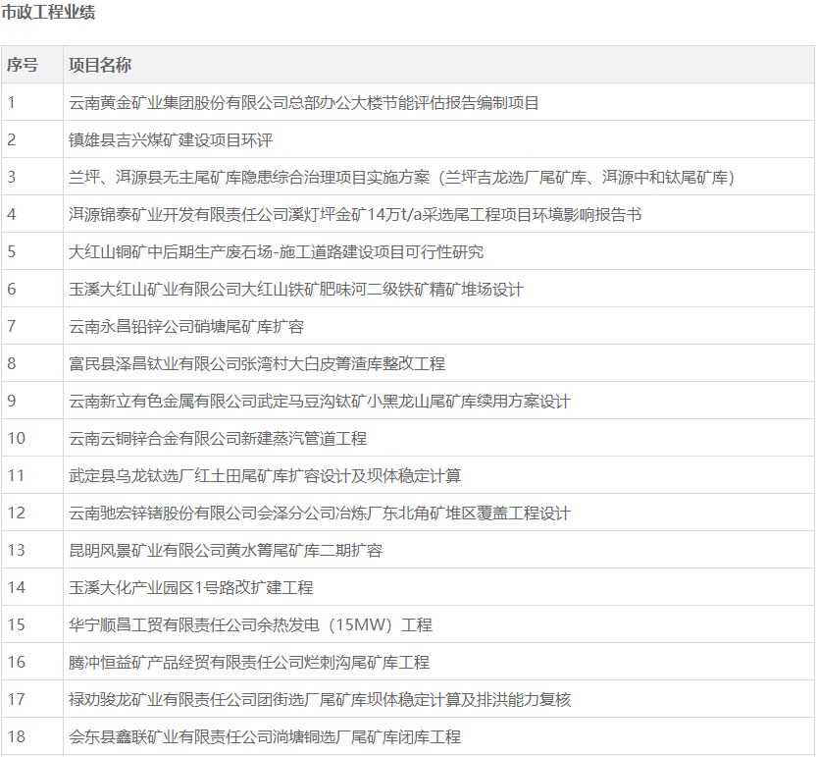
Task: Click the 云南永昌铅锌公司硝塘尾矿库扩容 entry
Action: point(185,326)
